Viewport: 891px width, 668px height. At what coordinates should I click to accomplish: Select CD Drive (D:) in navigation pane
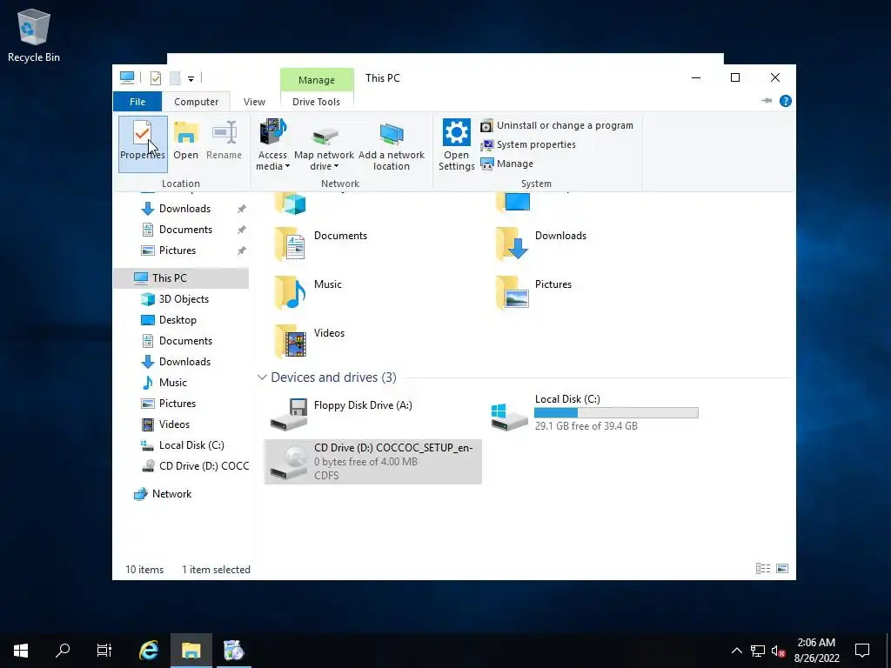tap(181, 466)
